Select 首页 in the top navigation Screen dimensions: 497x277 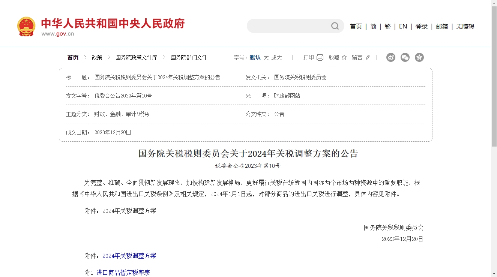tap(356, 26)
